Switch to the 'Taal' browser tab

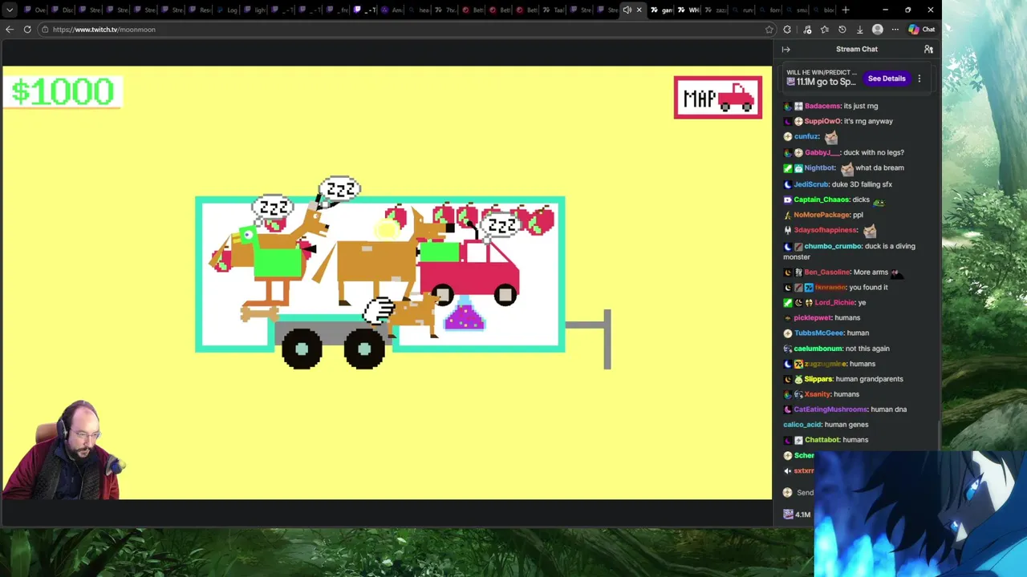pos(554,10)
